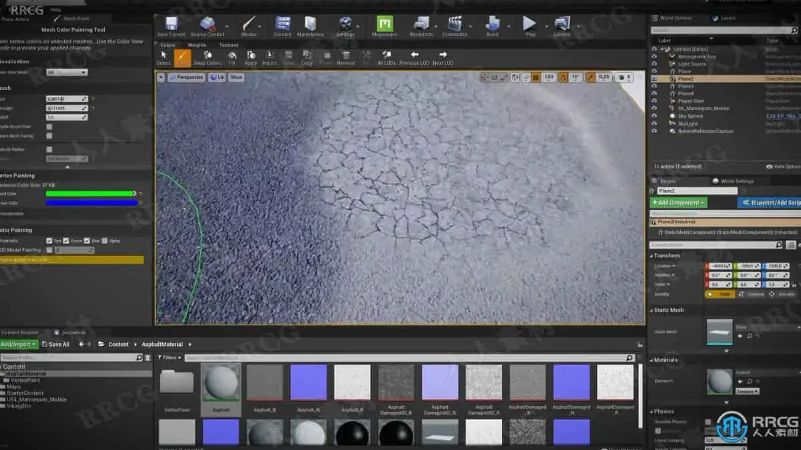Toggle the Alpha channel checkbox
This screenshot has width=801, height=450.
tap(104, 241)
